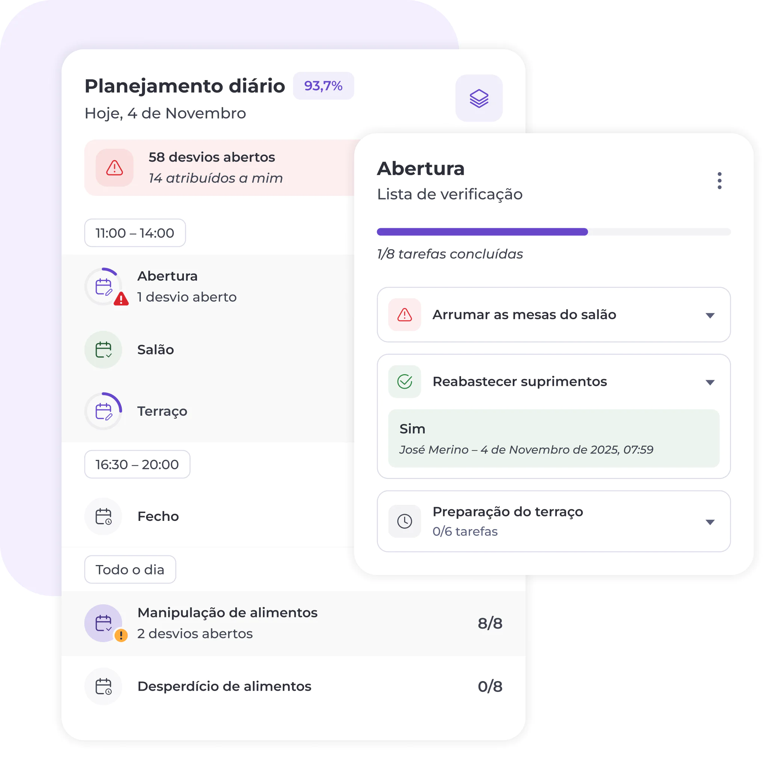The width and height of the screenshot is (767, 757).
Task: Click clock icon on Preparação do terraço
Action: pos(404,521)
